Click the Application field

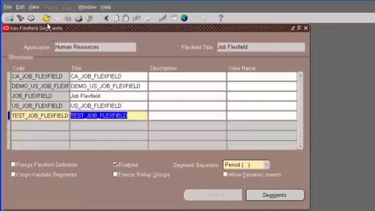95,47
